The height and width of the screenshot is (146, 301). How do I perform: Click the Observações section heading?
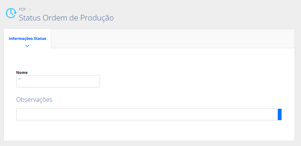(x=34, y=100)
